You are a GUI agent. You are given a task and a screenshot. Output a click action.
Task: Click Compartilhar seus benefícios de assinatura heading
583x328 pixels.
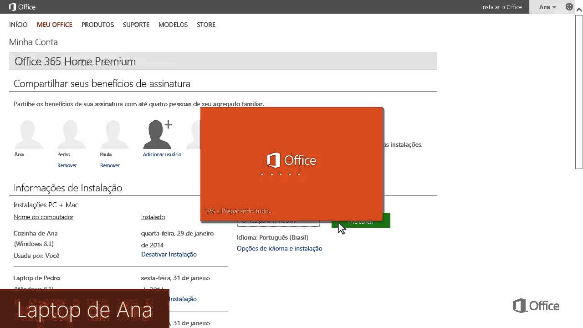coord(102,84)
